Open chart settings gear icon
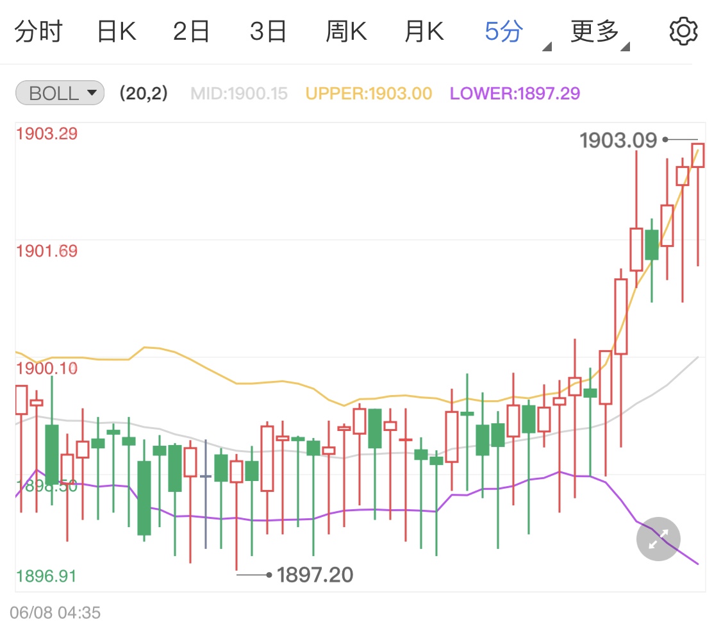 pyautogui.click(x=683, y=31)
